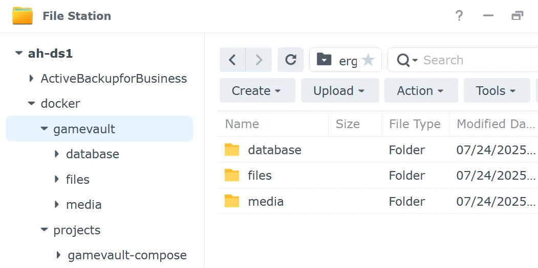
Task: Collapse the docker tree node
Action: (32, 103)
